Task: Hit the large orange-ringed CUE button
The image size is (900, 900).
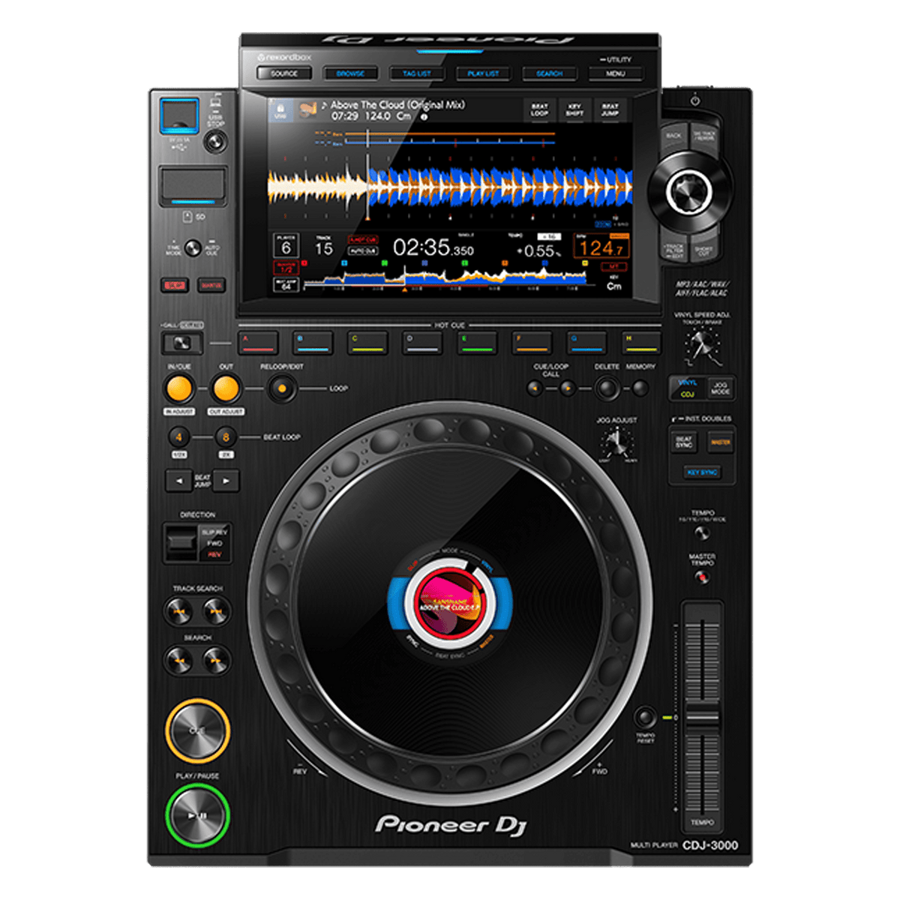Action: [197, 730]
